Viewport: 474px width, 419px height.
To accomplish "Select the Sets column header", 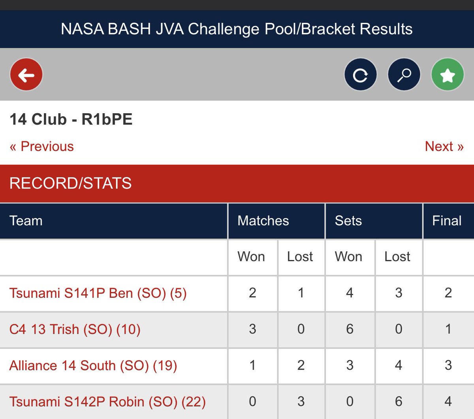I will (374, 221).
